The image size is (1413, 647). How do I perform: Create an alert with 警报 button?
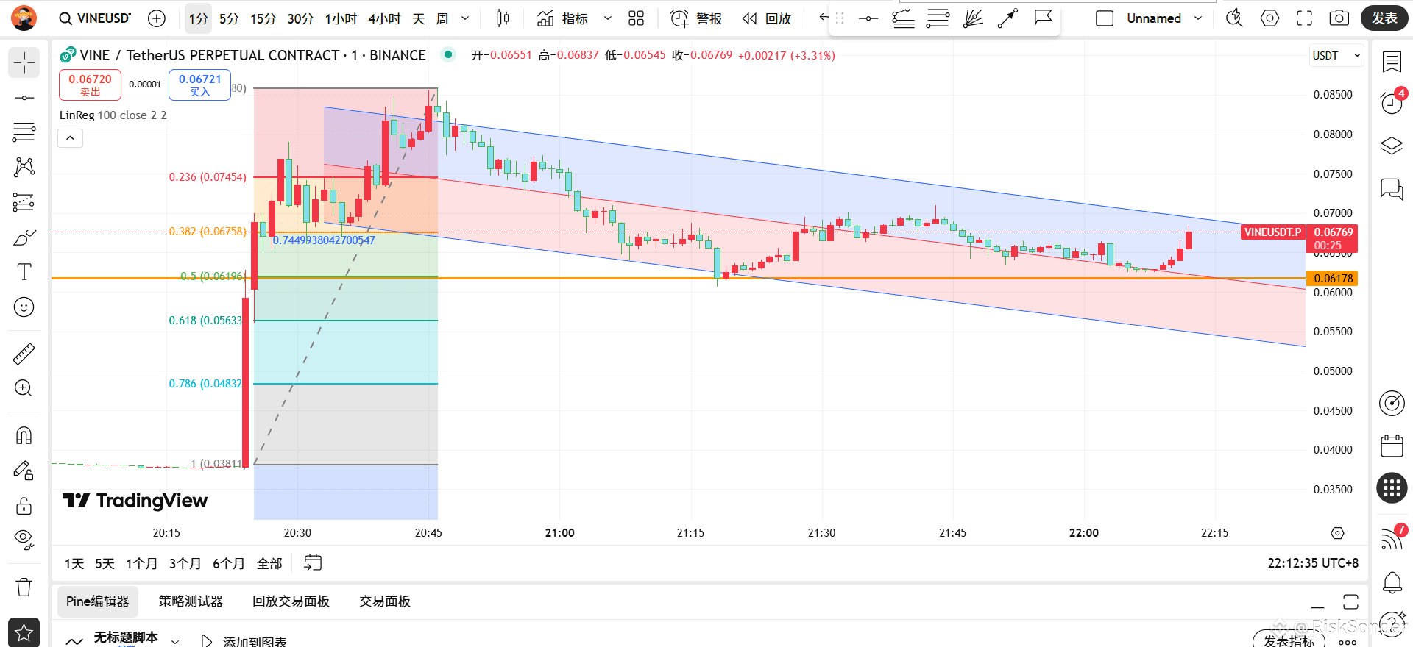(696, 18)
